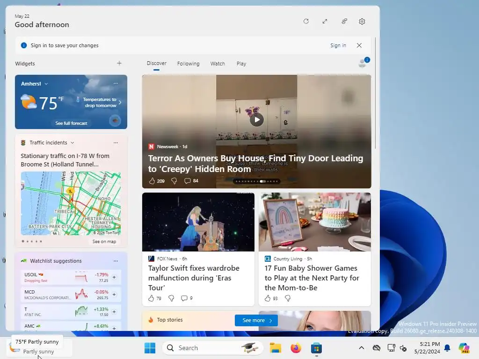Viewport: 479px width, 359px height.
Task: Open weather widget more options
Action: click(x=116, y=83)
